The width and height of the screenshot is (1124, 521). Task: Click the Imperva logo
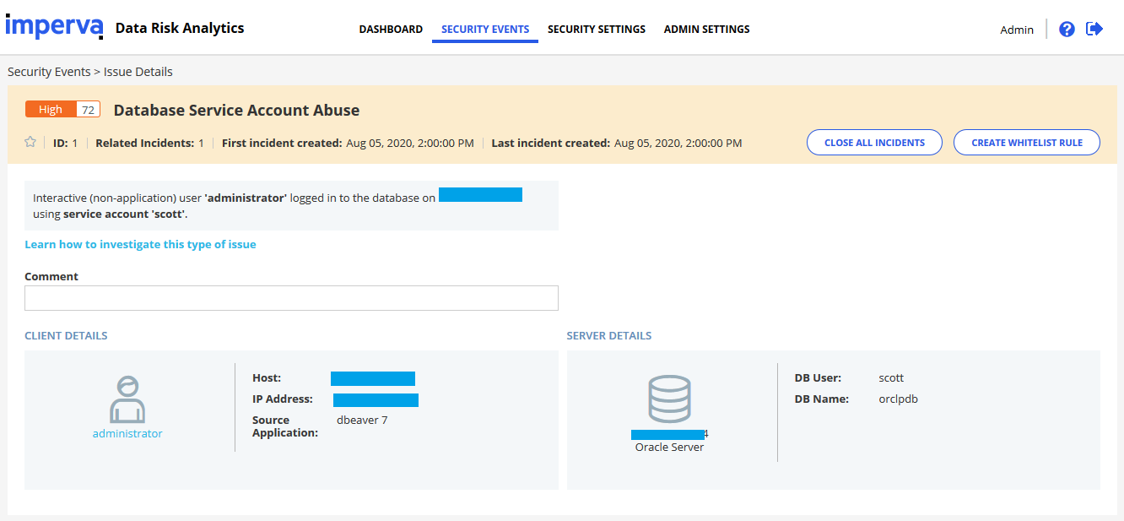(x=54, y=26)
